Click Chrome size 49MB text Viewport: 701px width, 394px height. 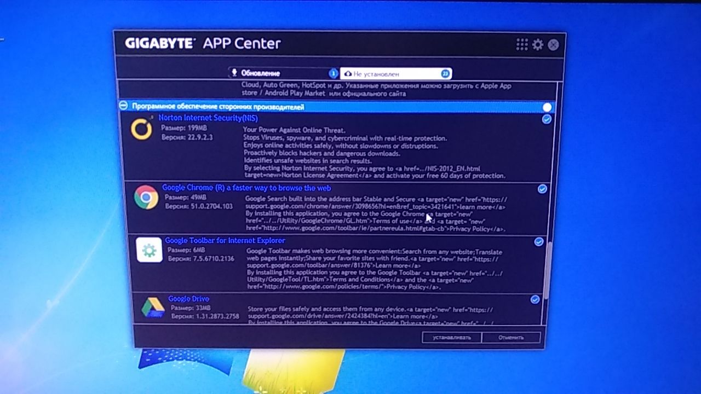[x=186, y=197]
